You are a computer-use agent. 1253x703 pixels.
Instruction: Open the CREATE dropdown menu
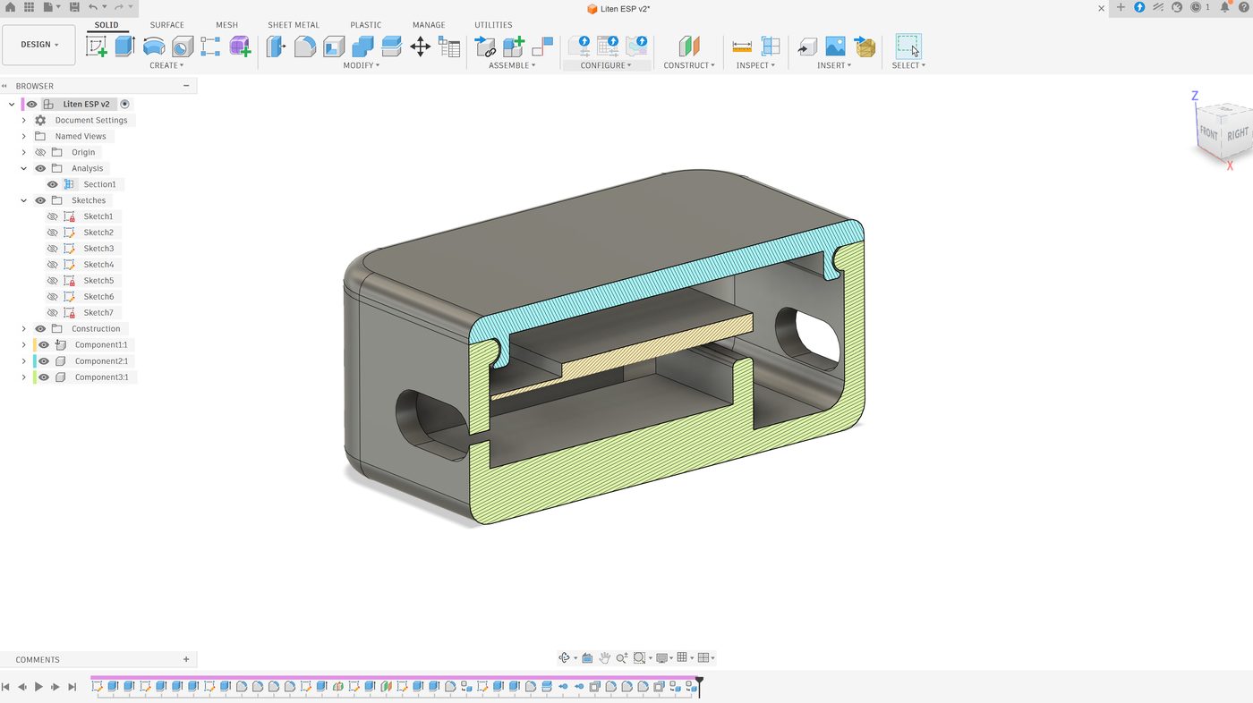pos(166,65)
